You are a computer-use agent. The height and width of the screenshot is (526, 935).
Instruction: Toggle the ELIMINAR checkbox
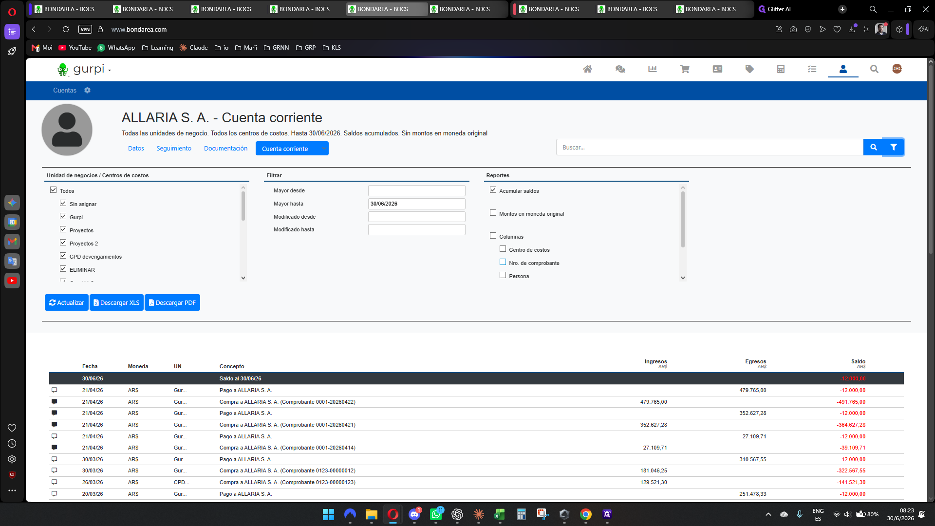tap(63, 269)
